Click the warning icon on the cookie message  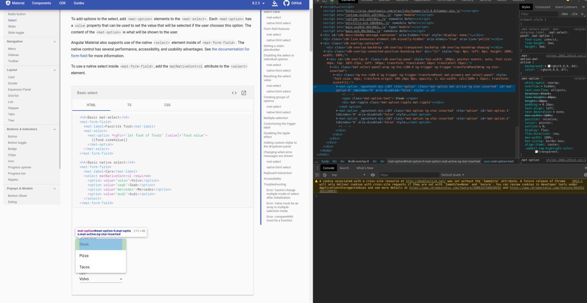coord(316,181)
